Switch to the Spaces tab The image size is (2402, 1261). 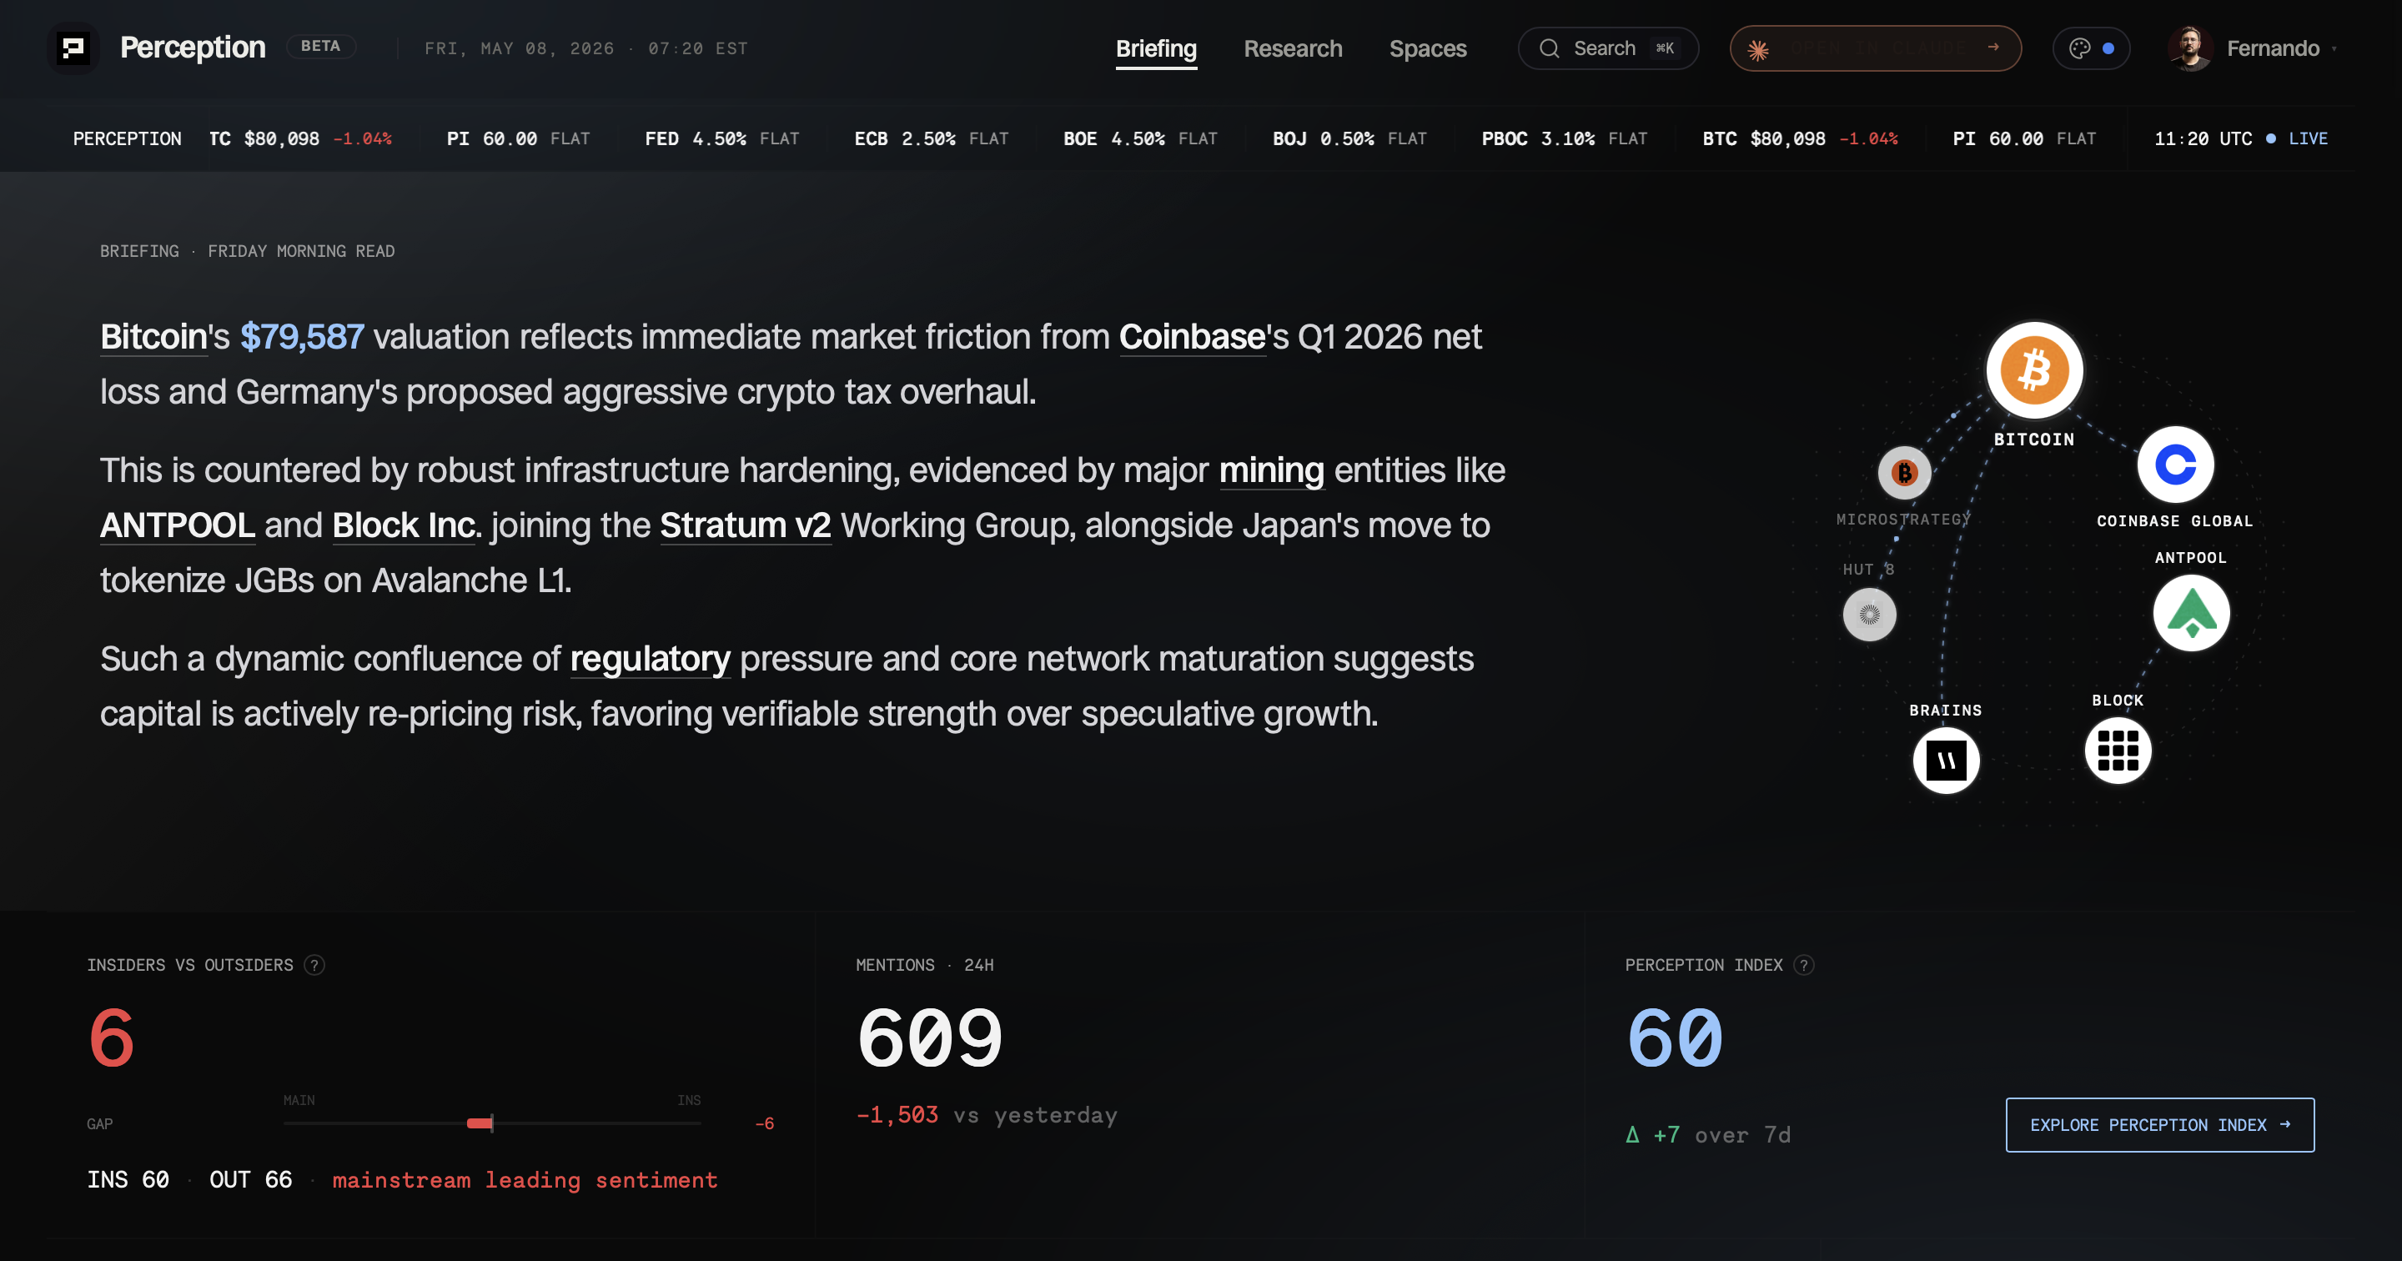(1428, 48)
